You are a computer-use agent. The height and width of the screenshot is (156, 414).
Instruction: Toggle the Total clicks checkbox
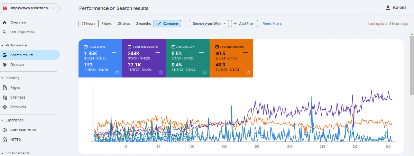coord(86,47)
